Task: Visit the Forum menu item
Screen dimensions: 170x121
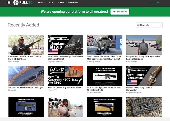Action: (x=61, y=2)
